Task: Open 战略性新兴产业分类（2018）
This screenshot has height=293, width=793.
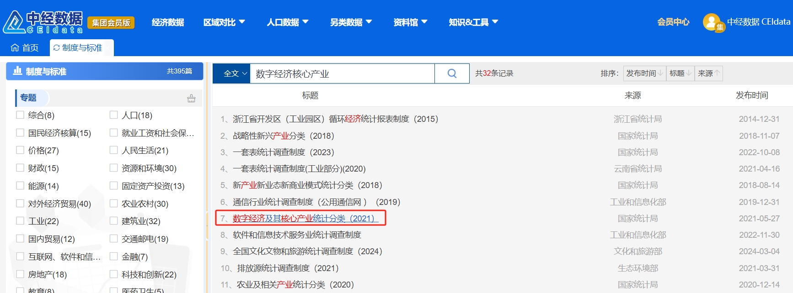Action: 283,136
